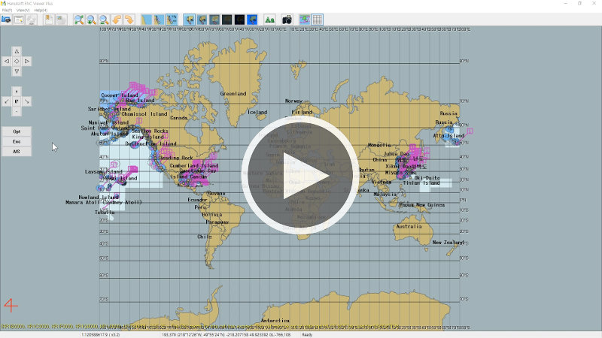Click the redo view arrow icon
The height and width of the screenshot is (338, 602).
point(129,20)
